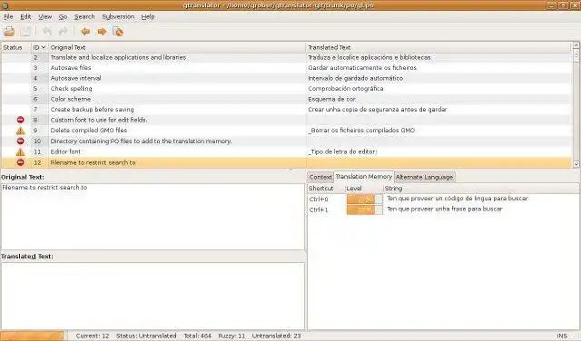Viewport: 581px width, 341px height.
Task: Click the untranslated status icon on row 10
Action: (20, 141)
